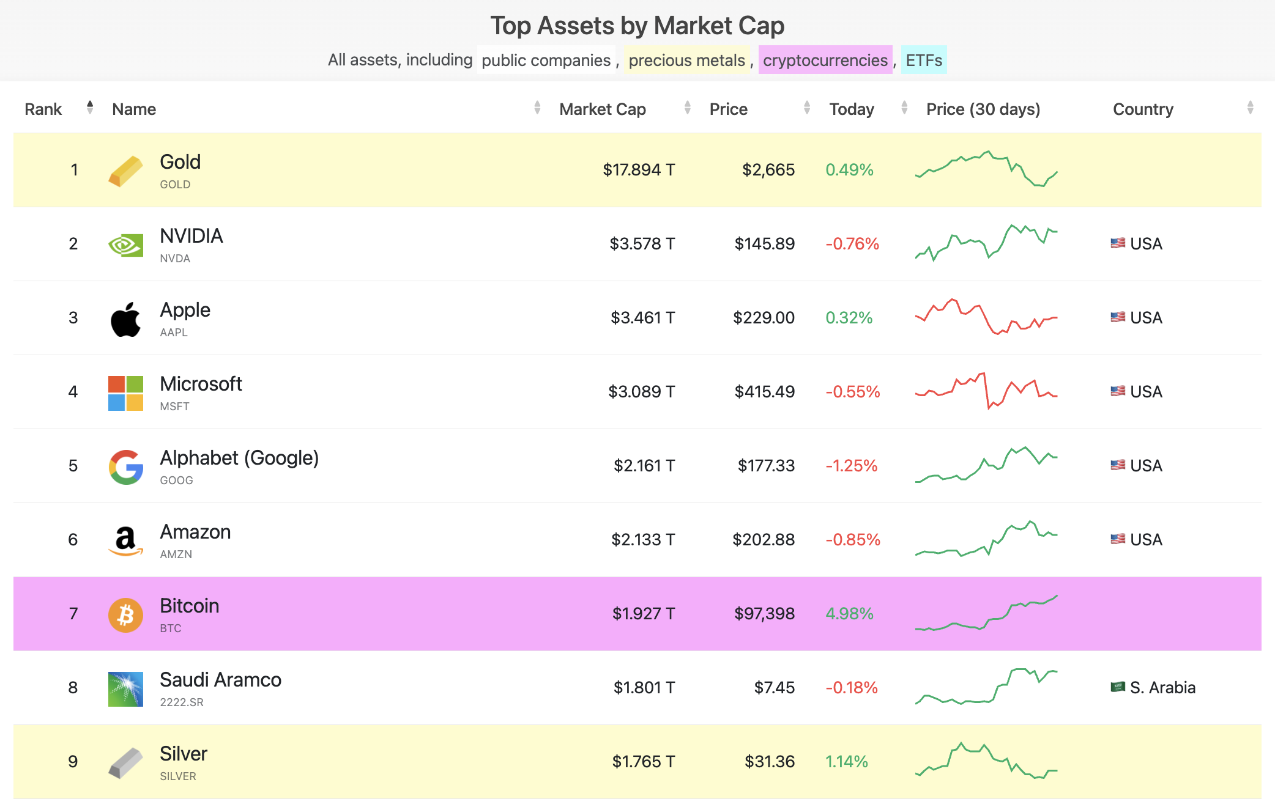
Task: Sort table by Rank column arrows
Action: (x=90, y=108)
